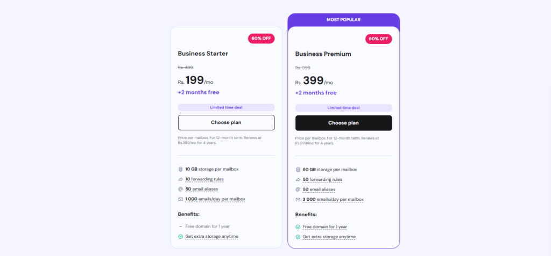Click the Most Popular banner
The width and height of the screenshot is (551, 256).
click(x=343, y=20)
